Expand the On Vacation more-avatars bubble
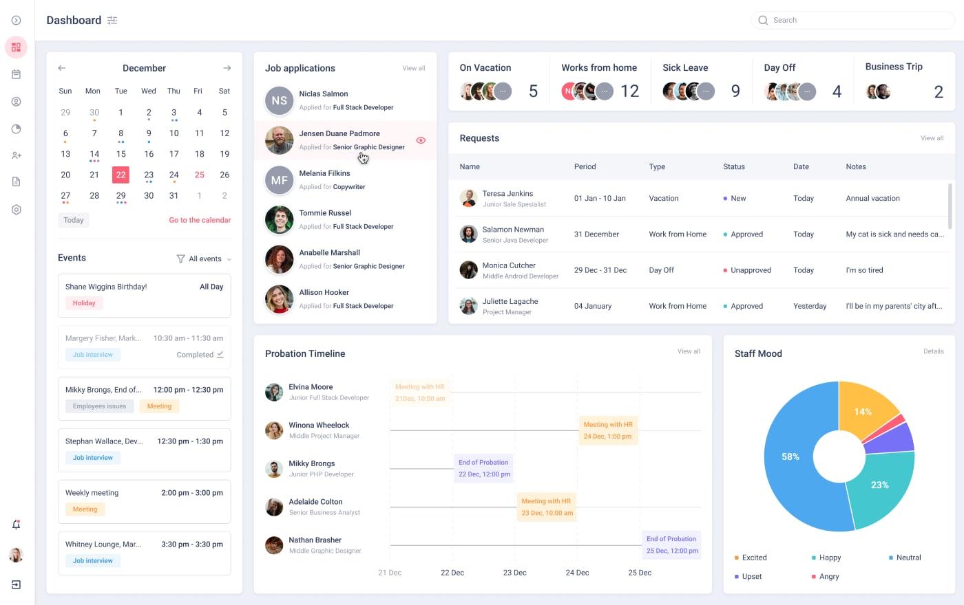 503,91
